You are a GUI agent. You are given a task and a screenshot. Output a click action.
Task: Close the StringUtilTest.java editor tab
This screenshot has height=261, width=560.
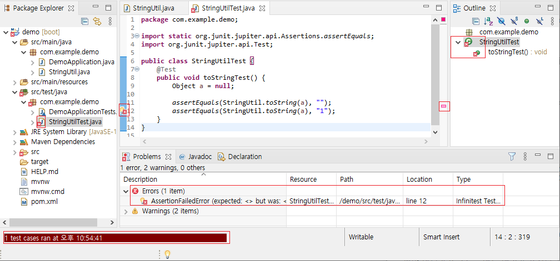[x=262, y=8]
